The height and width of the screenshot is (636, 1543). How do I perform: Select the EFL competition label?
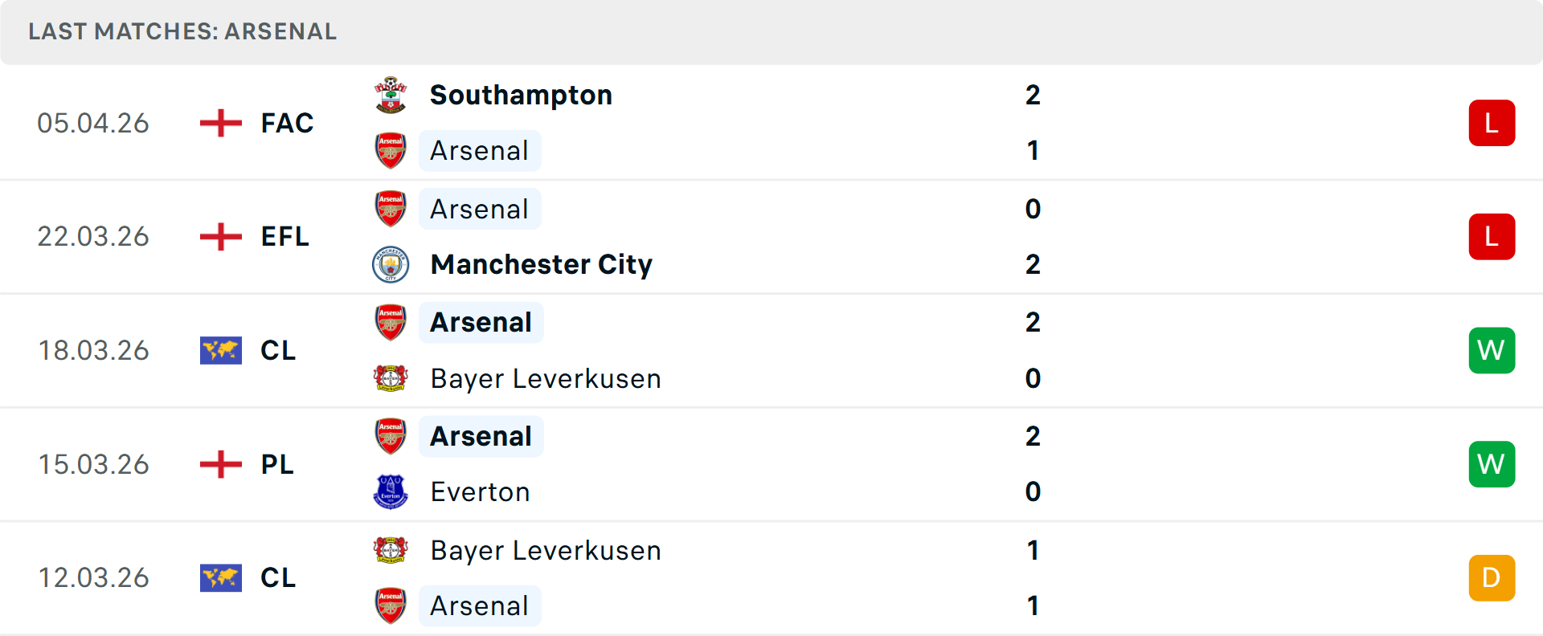[284, 236]
